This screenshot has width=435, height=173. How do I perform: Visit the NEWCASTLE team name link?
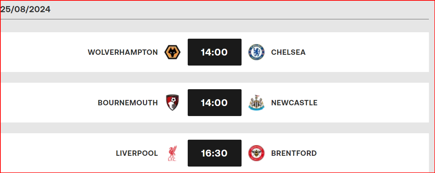pyautogui.click(x=294, y=103)
